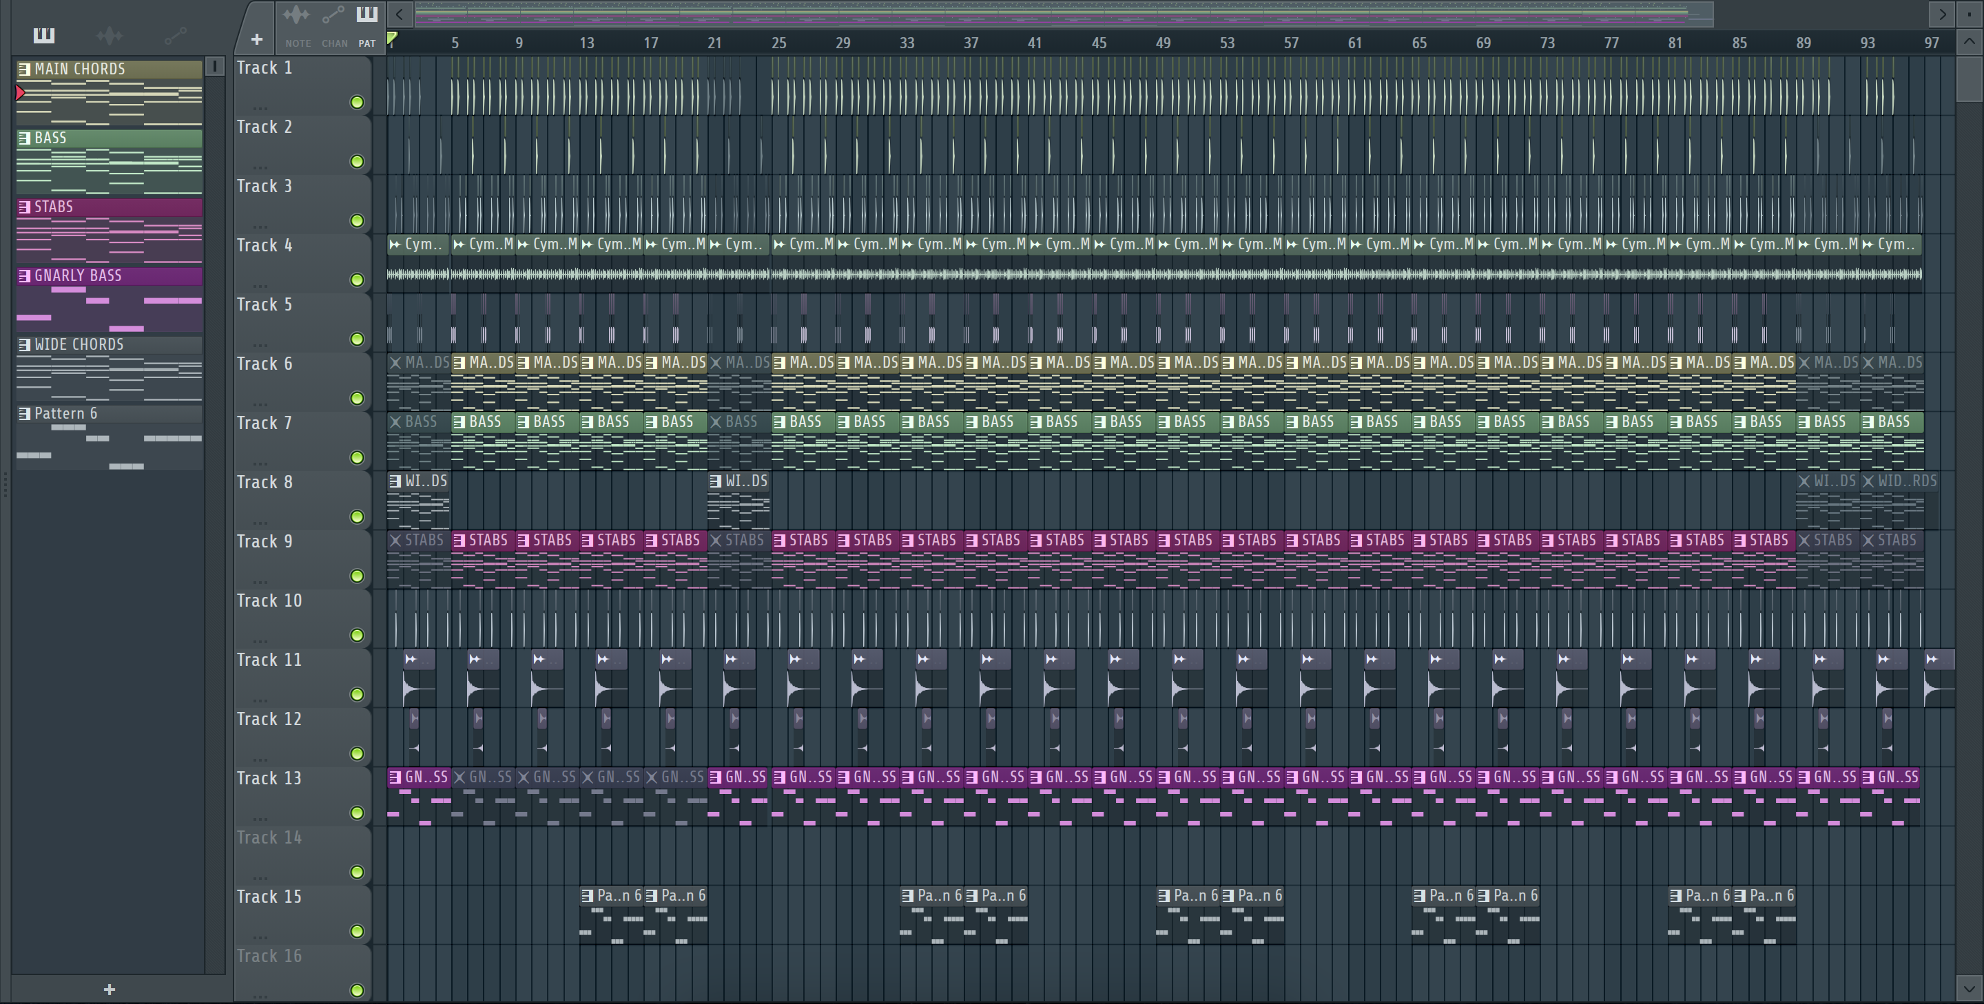Select the automation clips icon in picker

coord(175,35)
